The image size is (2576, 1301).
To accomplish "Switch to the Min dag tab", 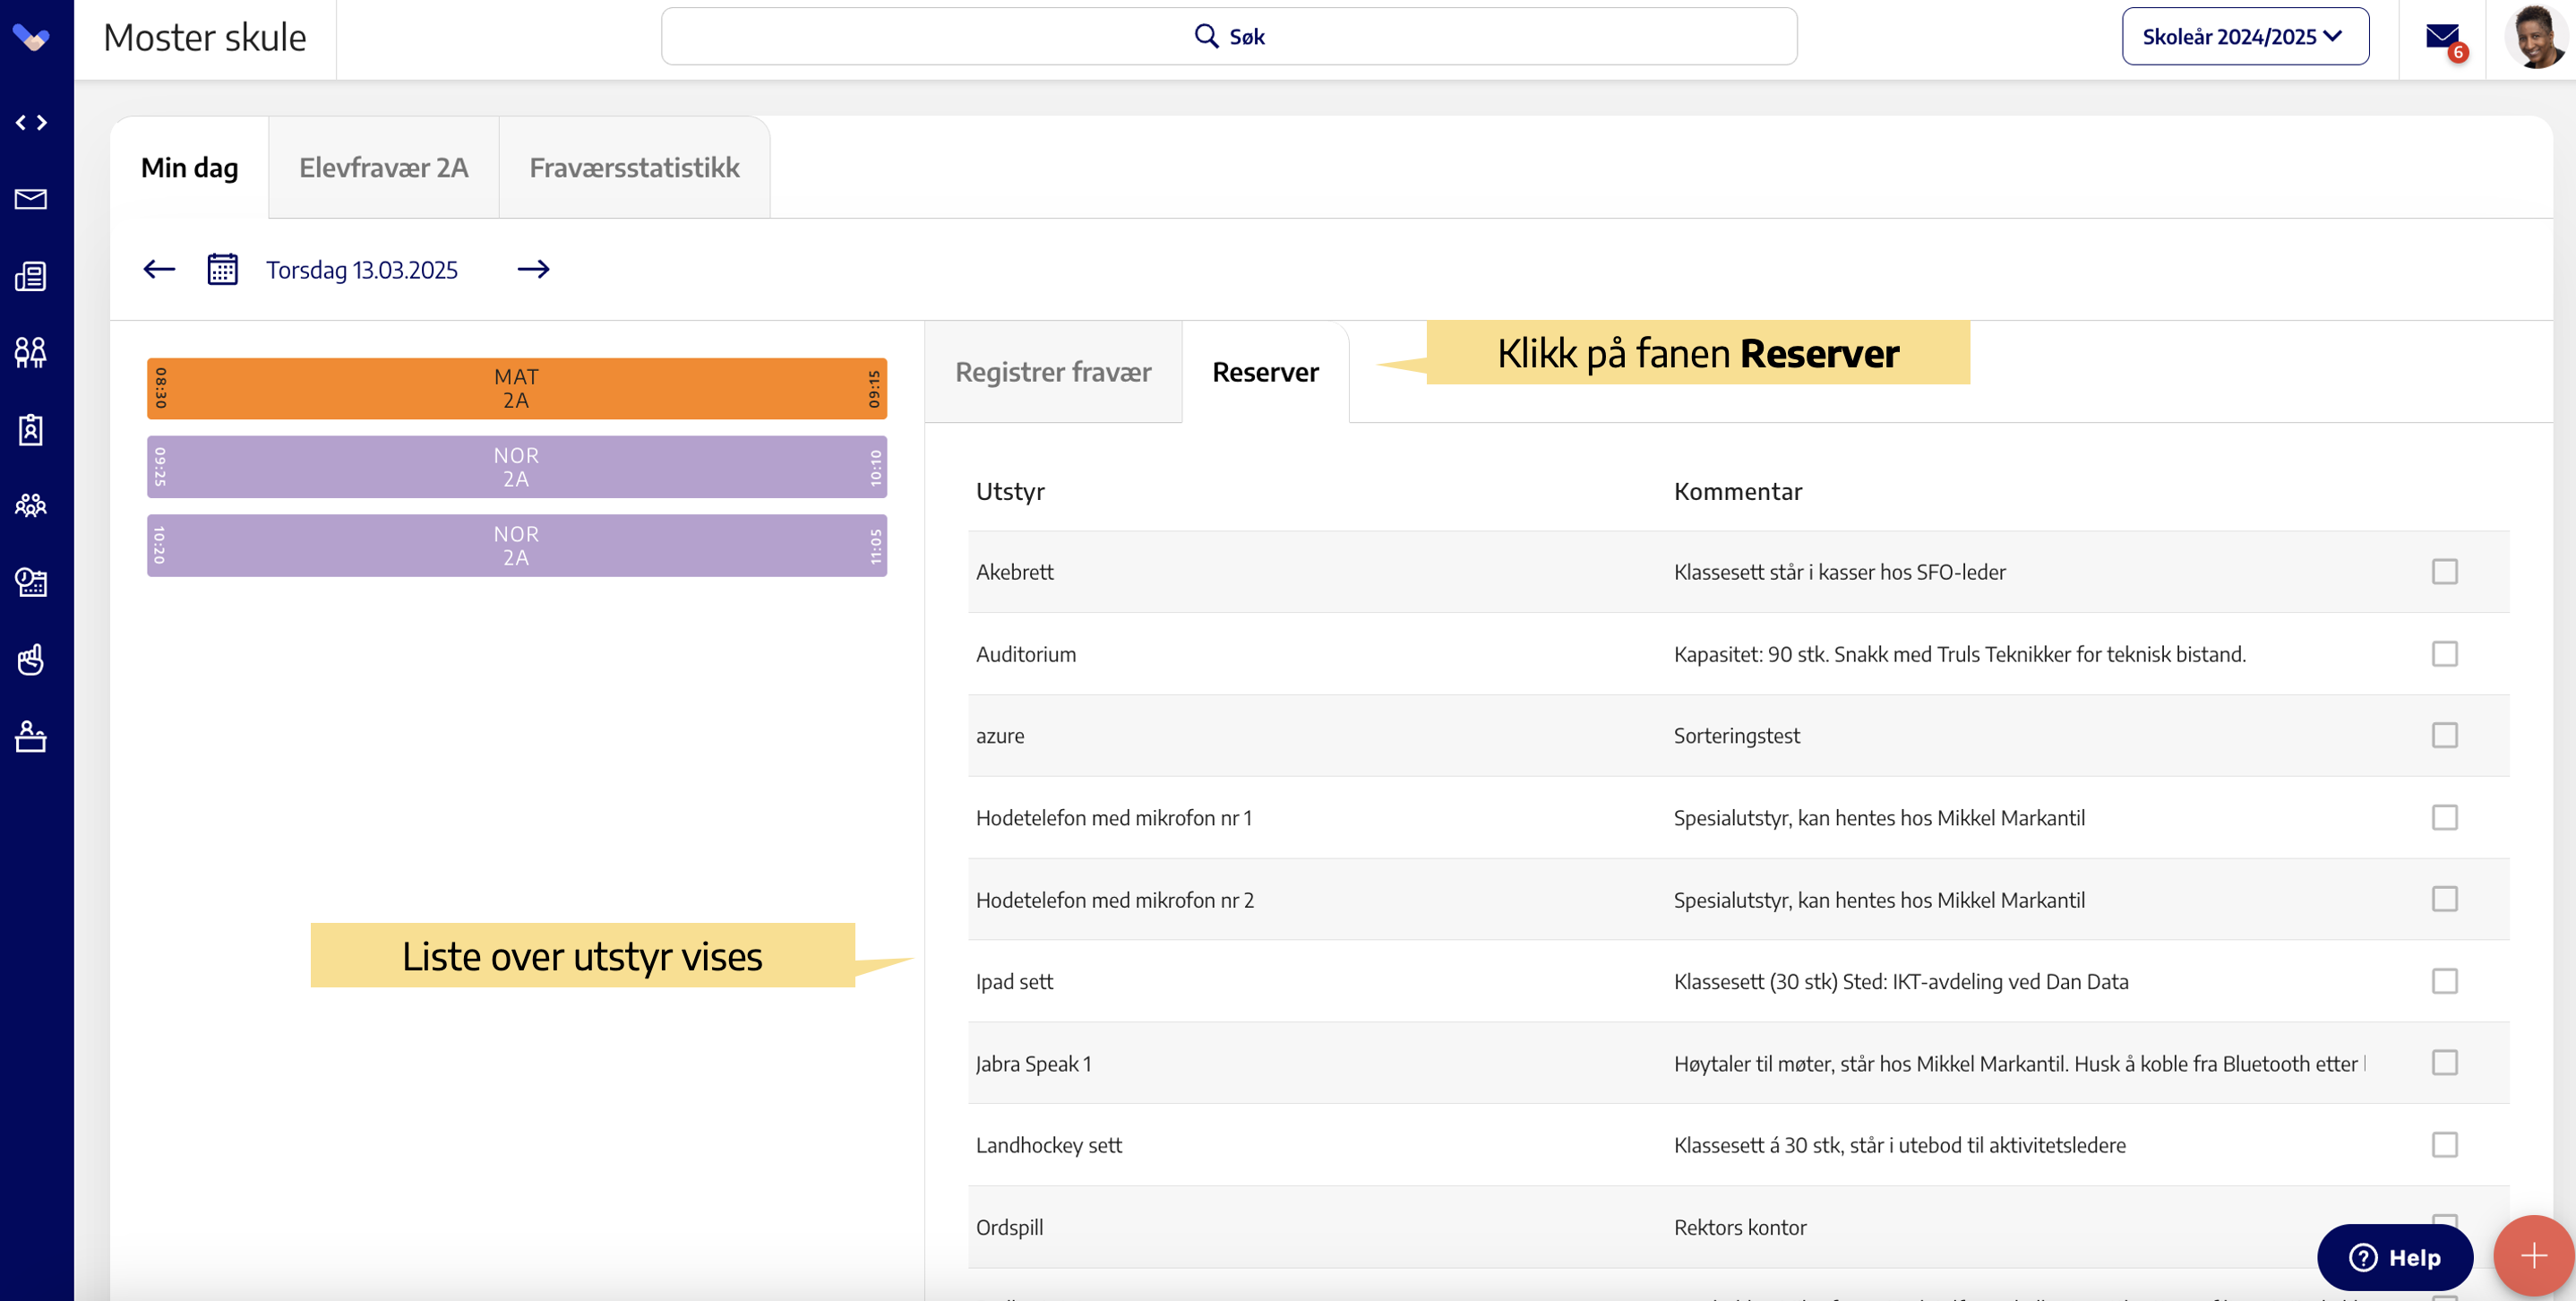I will click(189, 167).
